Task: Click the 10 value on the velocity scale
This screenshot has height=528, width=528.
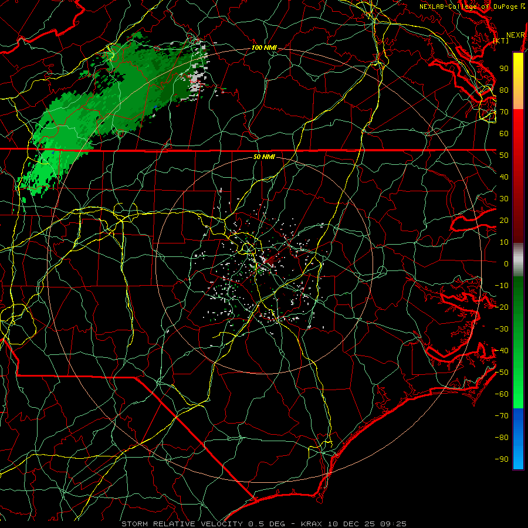Action: [504, 242]
